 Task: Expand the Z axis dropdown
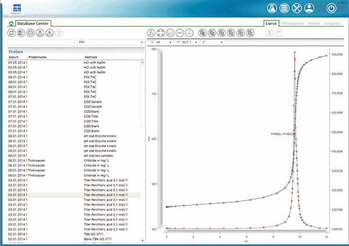coord(215,42)
